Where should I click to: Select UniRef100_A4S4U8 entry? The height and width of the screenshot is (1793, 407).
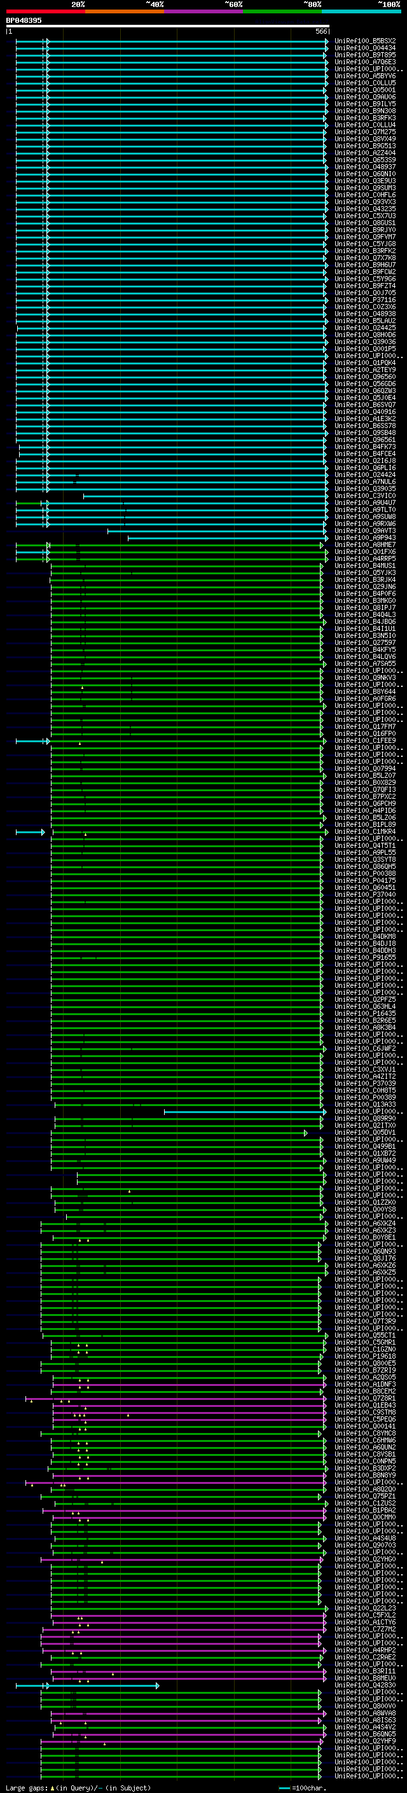coord(365,1538)
